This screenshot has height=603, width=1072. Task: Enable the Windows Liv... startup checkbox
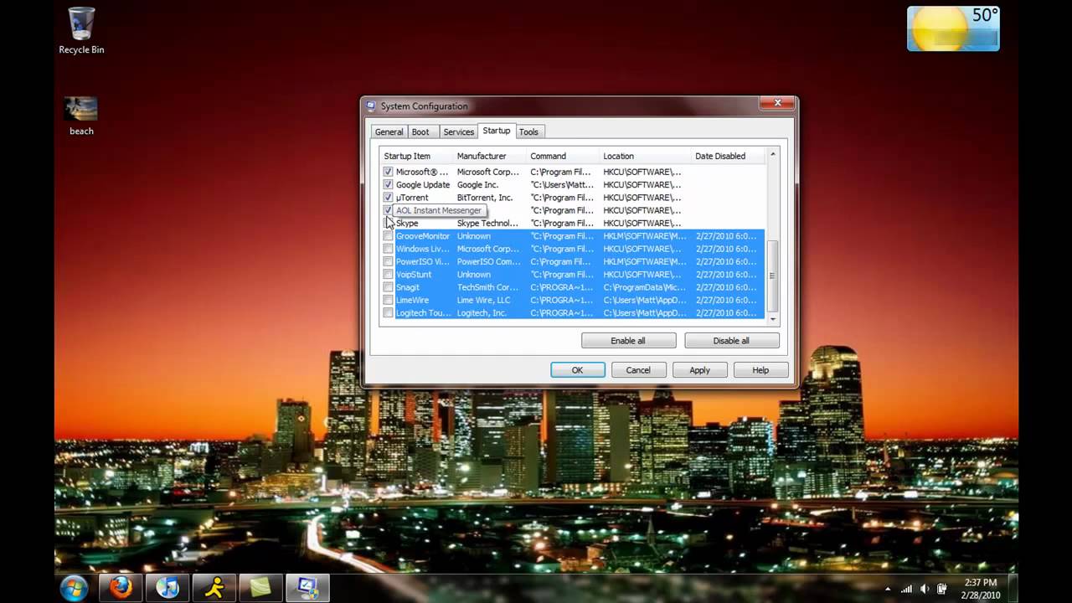pos(388,249)
